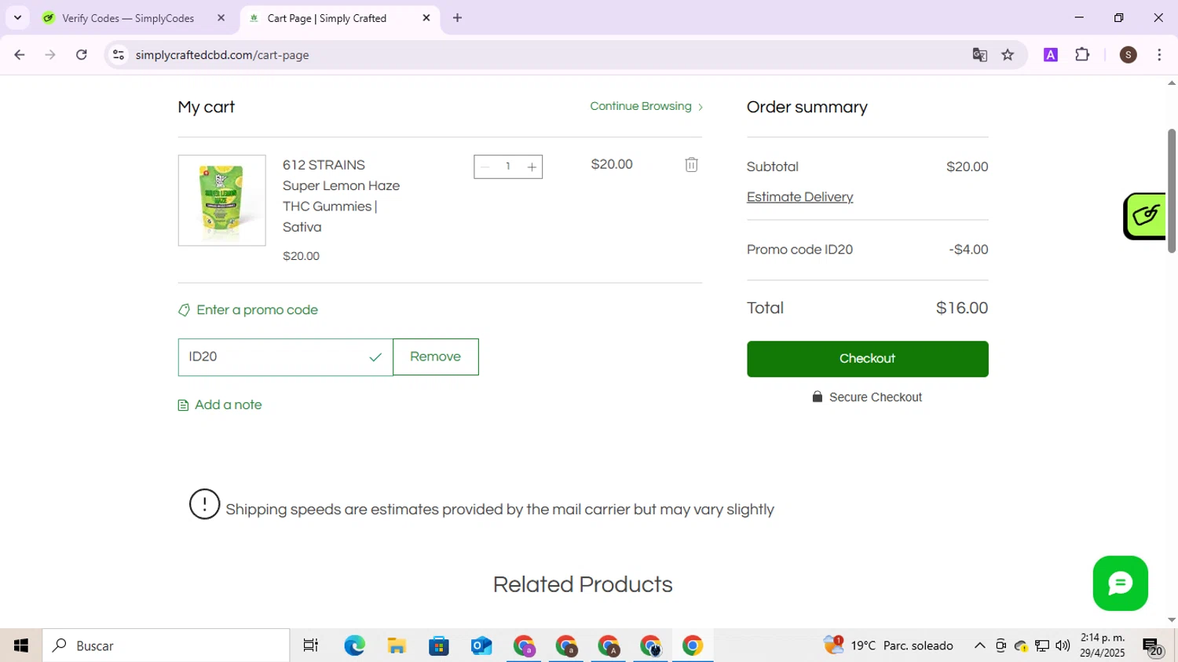Viewport: 1178px width, 662px height.
Task: Expand the tab search dropdown arrow
Action: [17, 17]
